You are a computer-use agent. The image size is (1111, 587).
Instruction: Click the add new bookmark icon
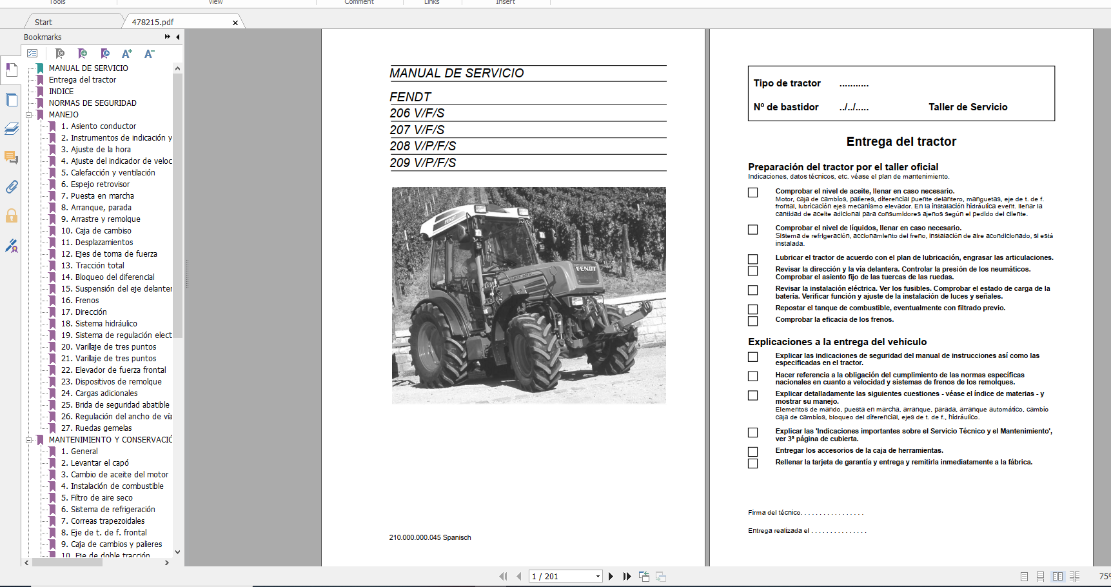point(83,54)
